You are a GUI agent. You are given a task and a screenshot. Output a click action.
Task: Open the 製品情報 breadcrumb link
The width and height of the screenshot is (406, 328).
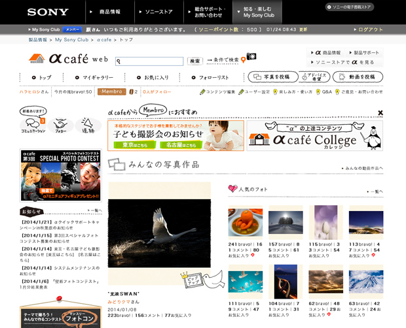[x=38, y=40]
